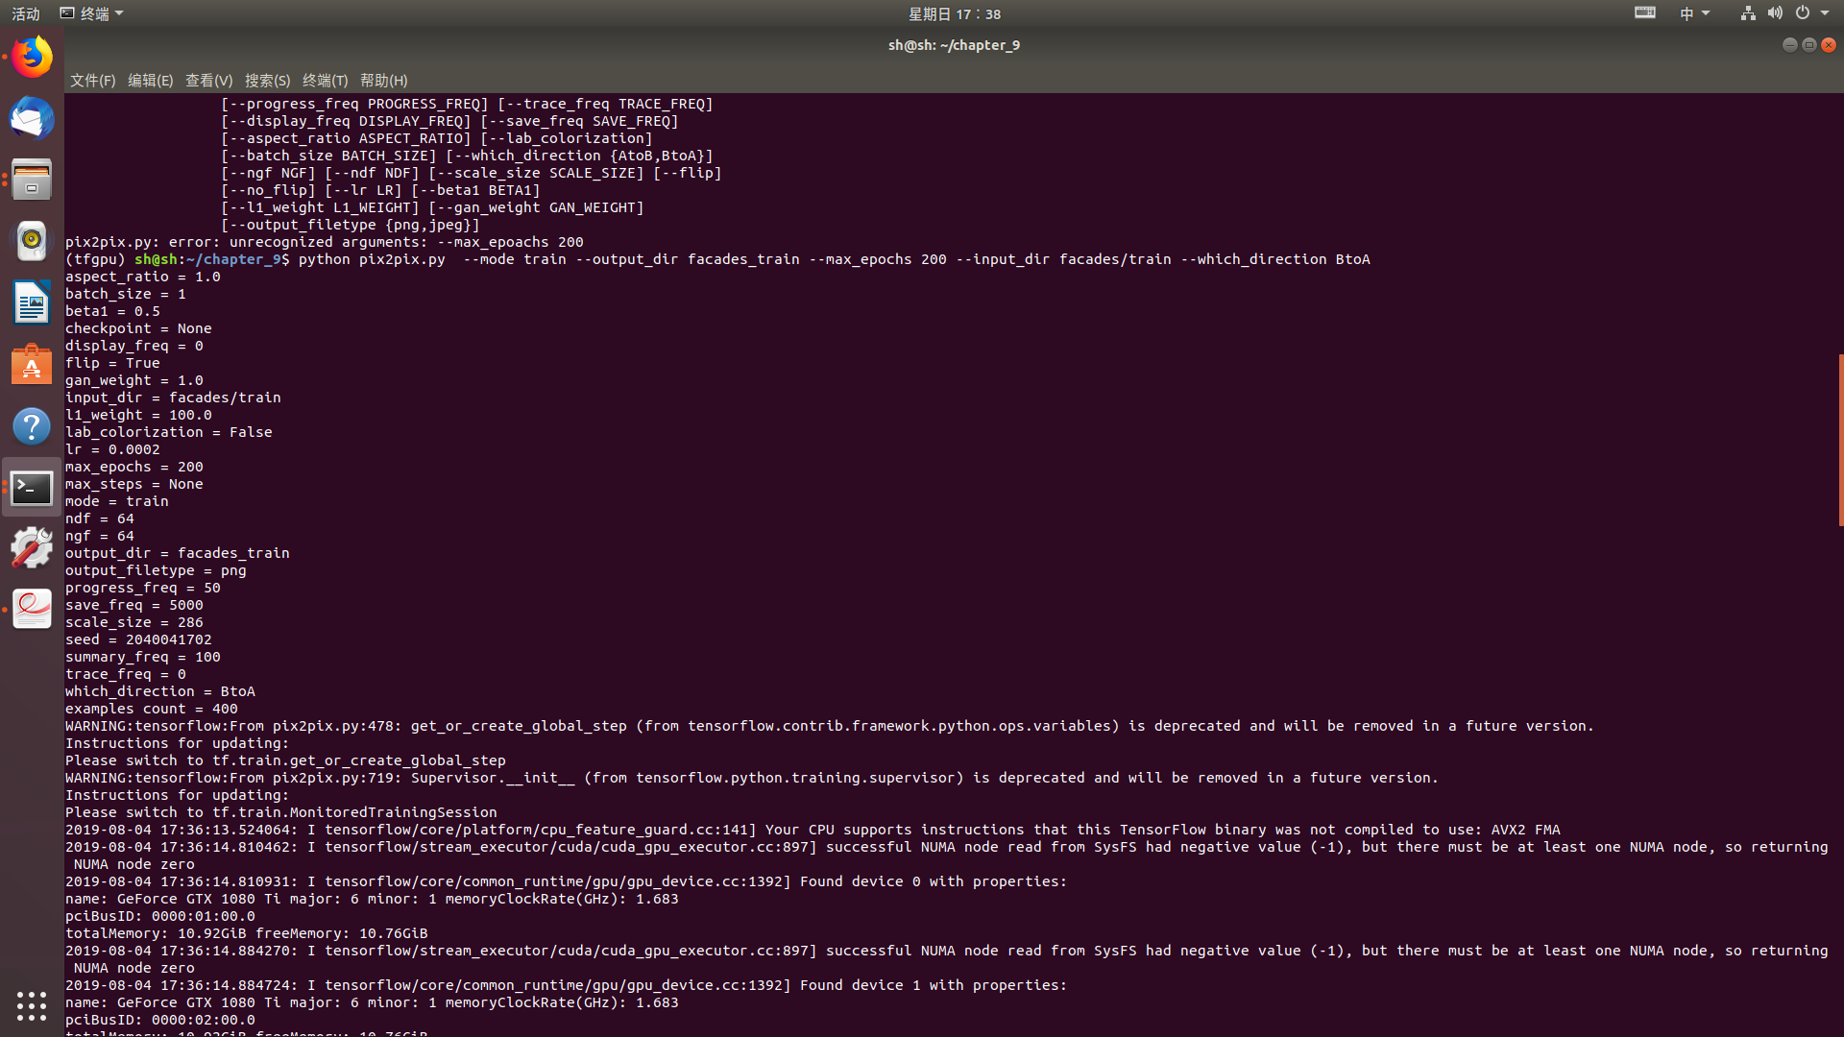Scroll down the terminal output
This screenshot has height=1037, width=1844.
click(1835, 760)
